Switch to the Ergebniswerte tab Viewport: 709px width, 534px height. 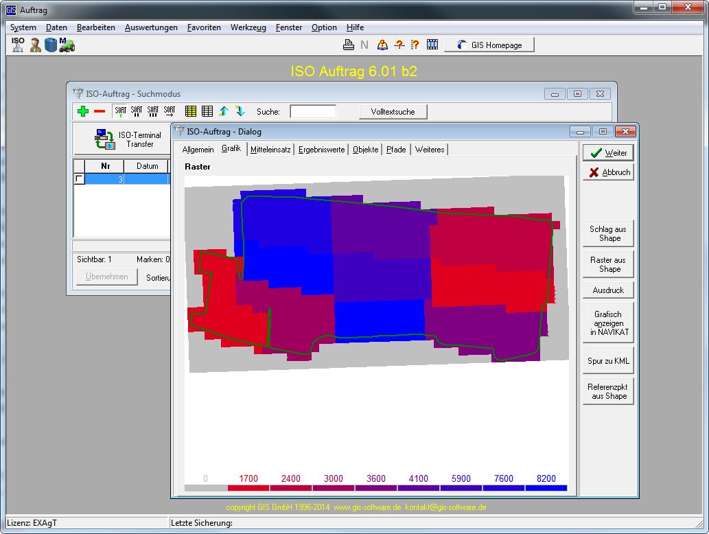click(321, 150)
